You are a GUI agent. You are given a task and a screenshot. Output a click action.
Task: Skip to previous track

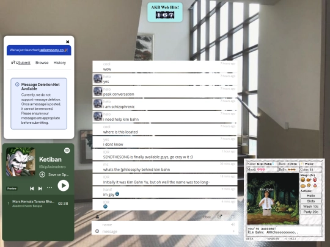click(32, 188)
